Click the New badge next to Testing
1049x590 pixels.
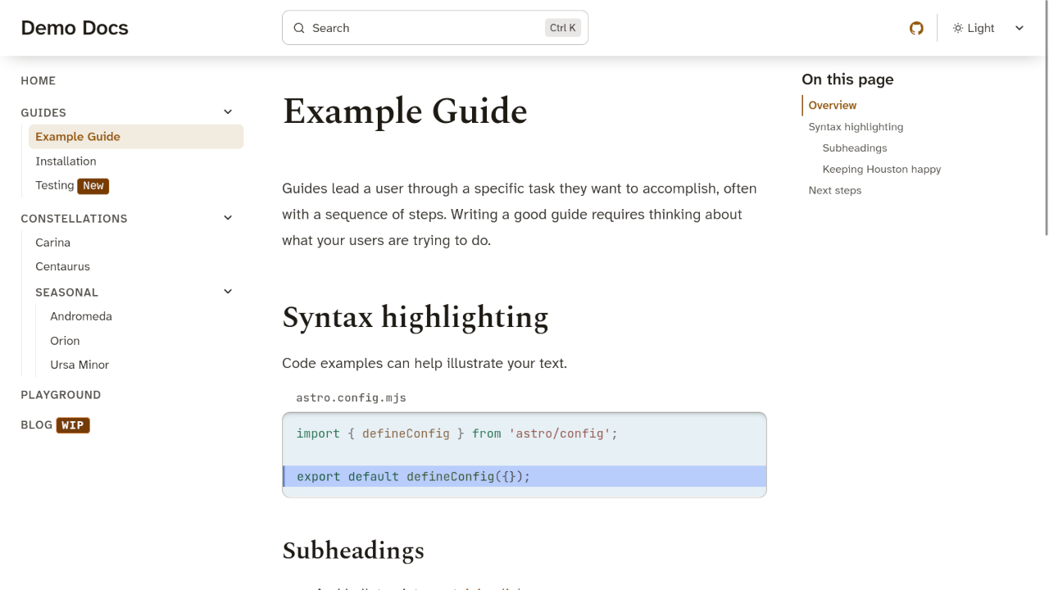click(93, 186)
